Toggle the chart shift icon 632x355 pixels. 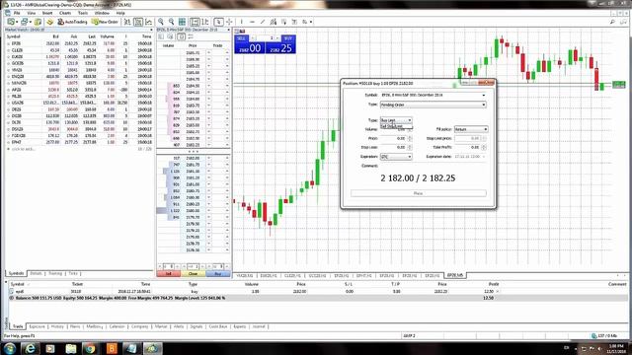point(205,22)
